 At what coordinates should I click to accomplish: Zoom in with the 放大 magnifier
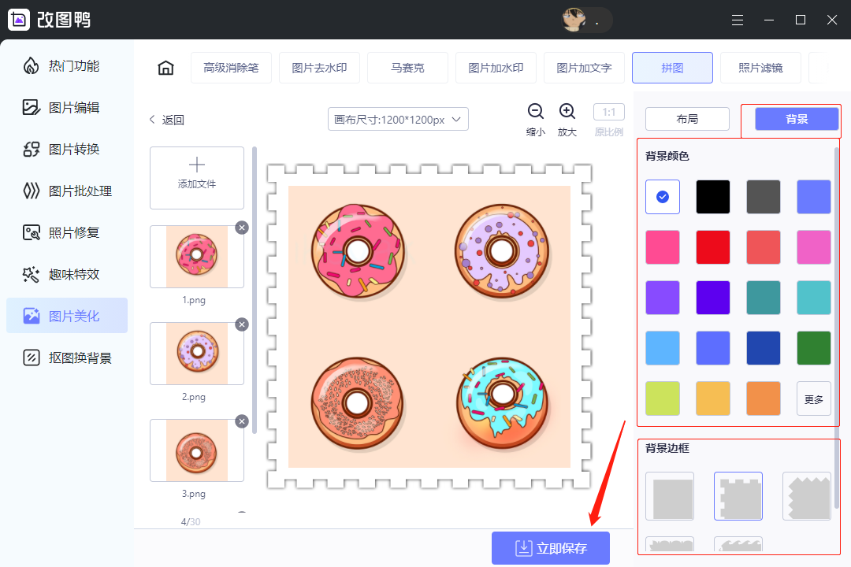567,111
